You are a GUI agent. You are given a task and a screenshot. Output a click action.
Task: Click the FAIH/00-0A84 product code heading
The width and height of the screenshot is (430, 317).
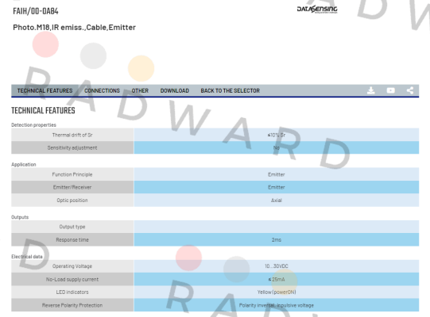coord(36,11)
